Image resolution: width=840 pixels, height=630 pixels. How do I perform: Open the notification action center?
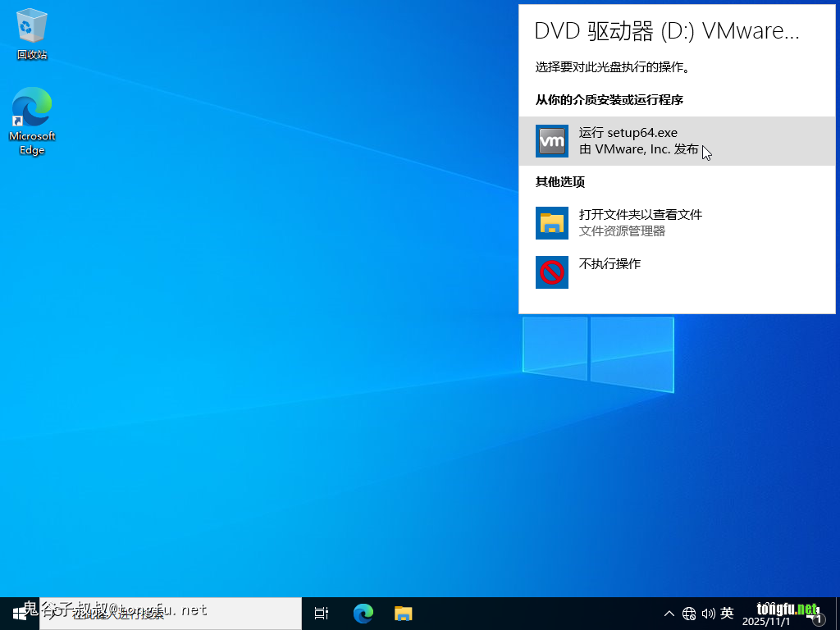point(817,615)
